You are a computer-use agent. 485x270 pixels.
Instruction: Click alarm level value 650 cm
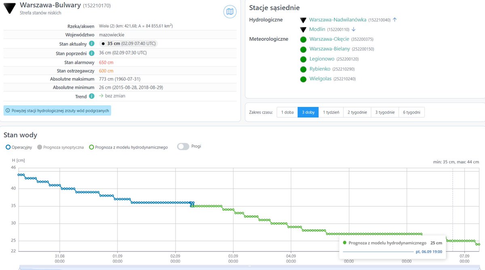pos(106,63)
